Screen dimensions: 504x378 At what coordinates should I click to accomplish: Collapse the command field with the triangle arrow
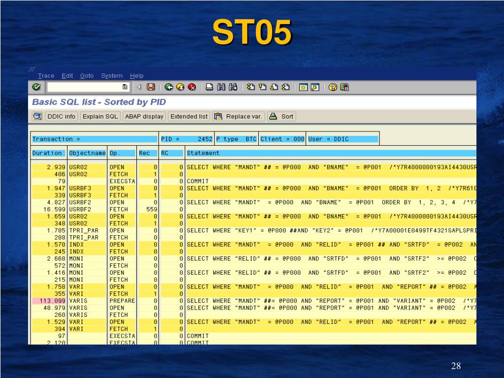[139, 87]
